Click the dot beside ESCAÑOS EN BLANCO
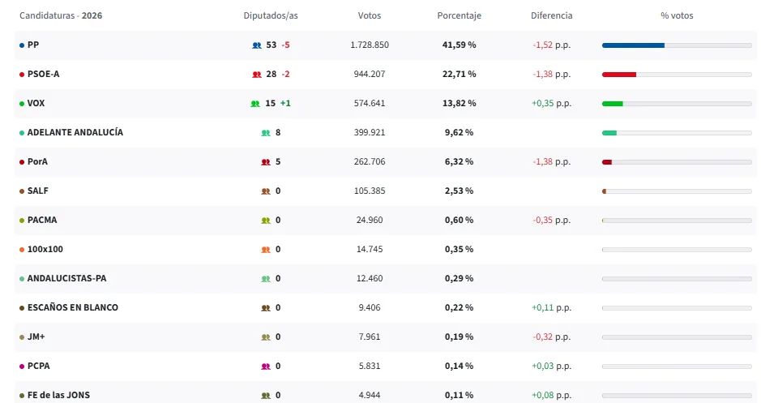The width and height of the screenshot is (761, 403). point(22,308)
